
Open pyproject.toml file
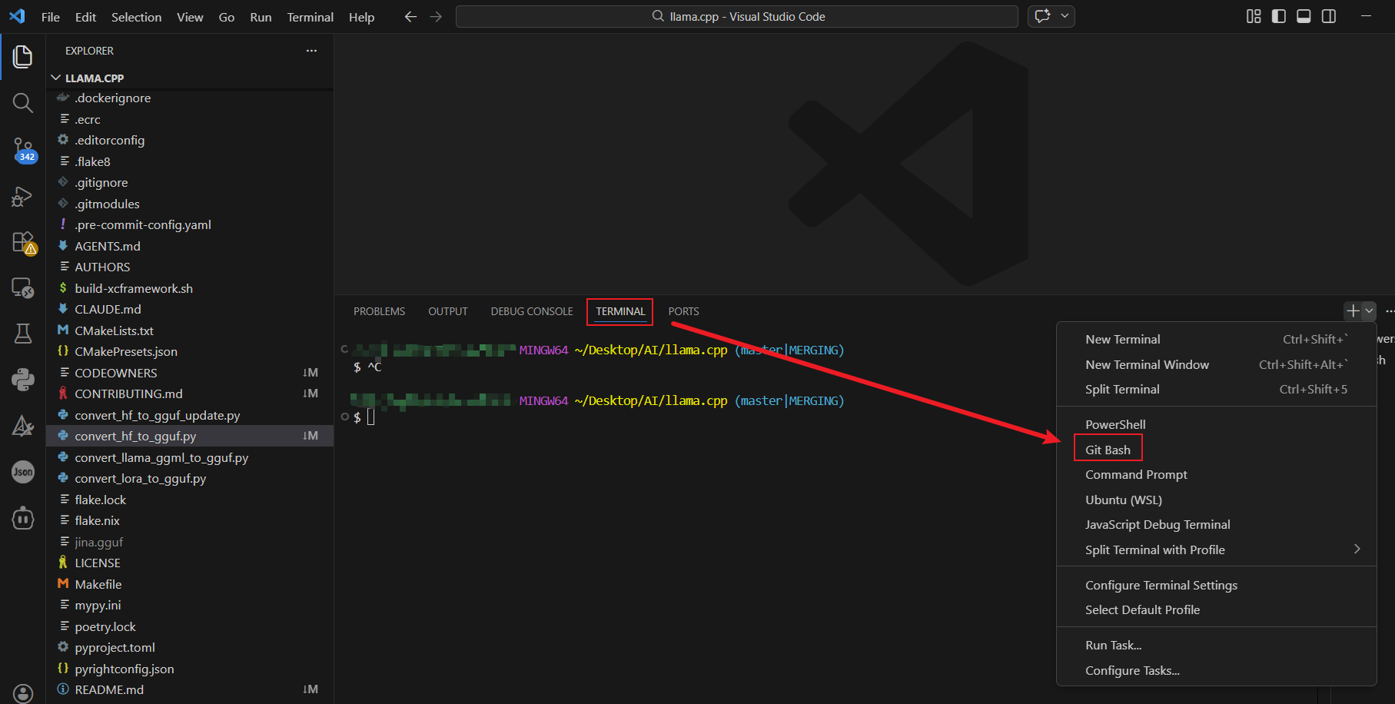pos(190,648)
